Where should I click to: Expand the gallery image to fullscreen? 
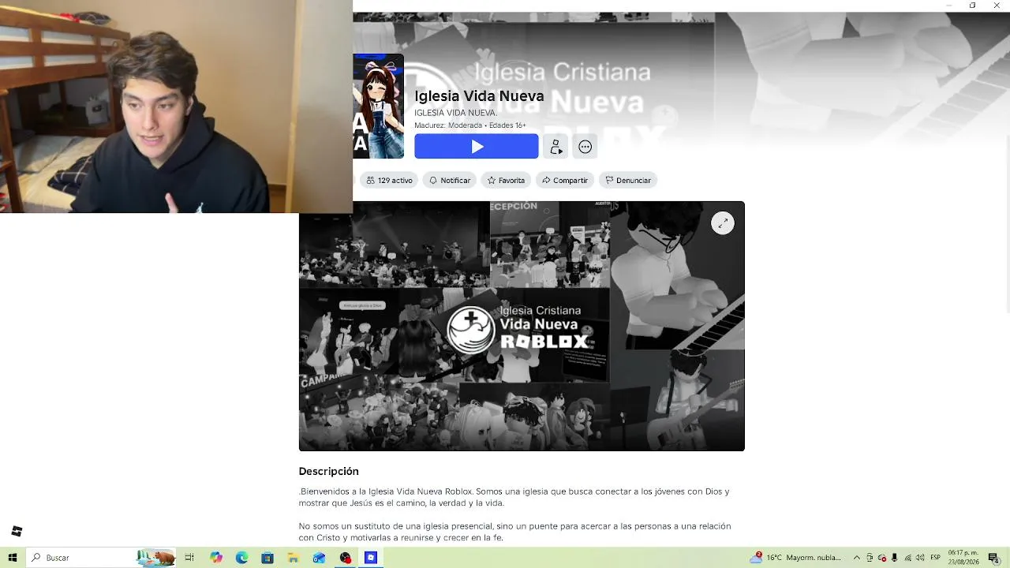pos(723,223)
